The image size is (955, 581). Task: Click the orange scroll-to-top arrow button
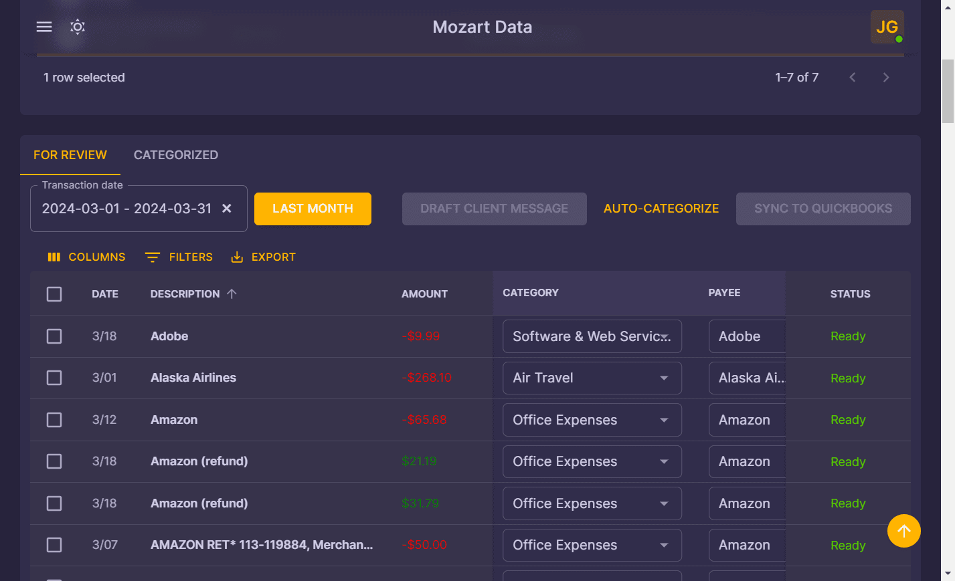coord(903,531)
